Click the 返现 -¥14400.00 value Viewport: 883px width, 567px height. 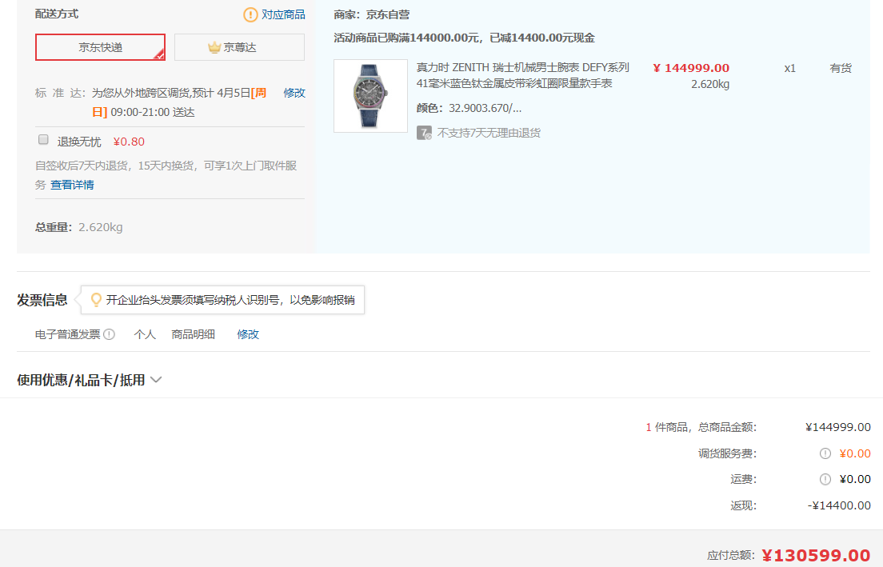pyautogui.click(x=839, y=505)
